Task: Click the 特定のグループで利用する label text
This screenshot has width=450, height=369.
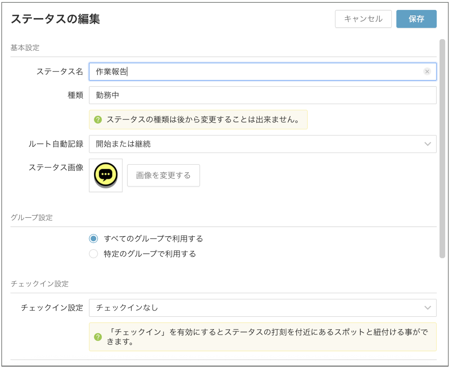Action: (150, 254)
